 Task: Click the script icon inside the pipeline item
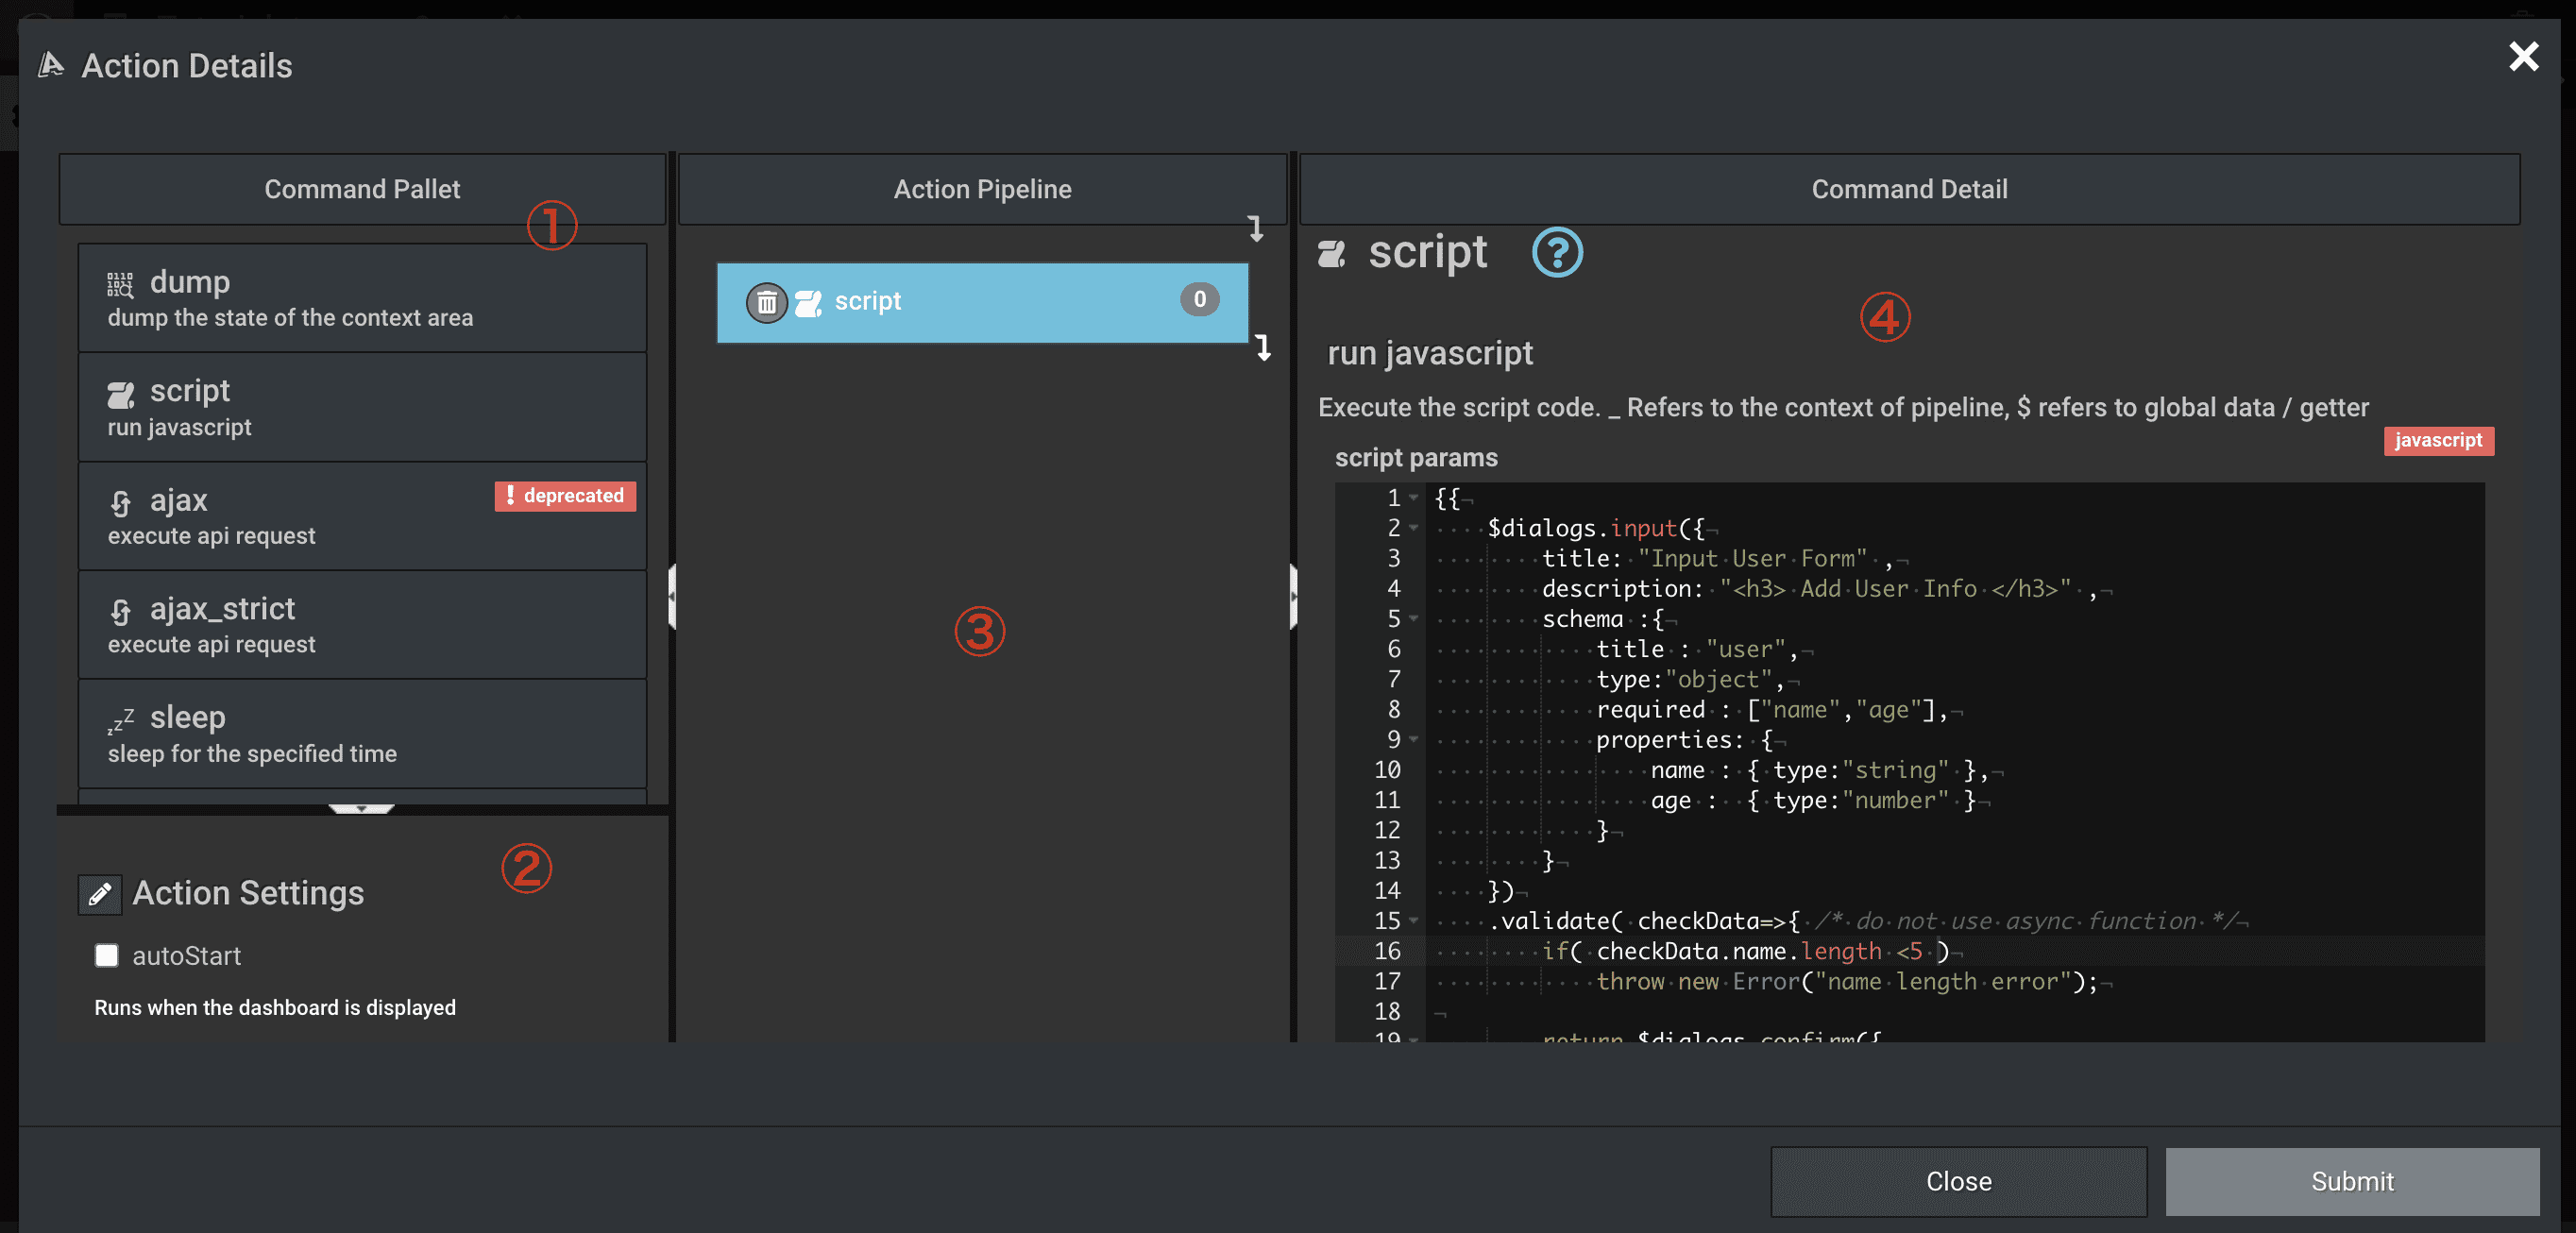[808, 302]
